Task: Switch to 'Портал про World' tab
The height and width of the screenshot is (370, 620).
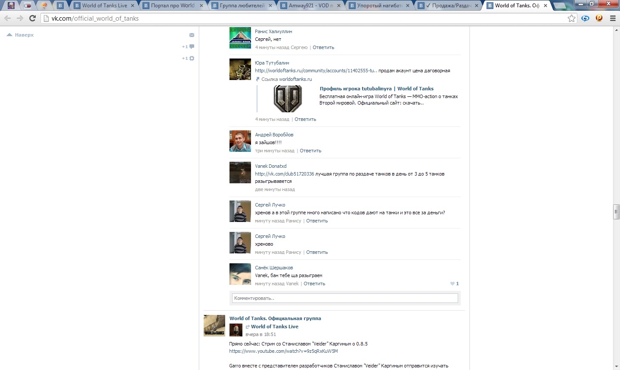Action: [173, 6]
